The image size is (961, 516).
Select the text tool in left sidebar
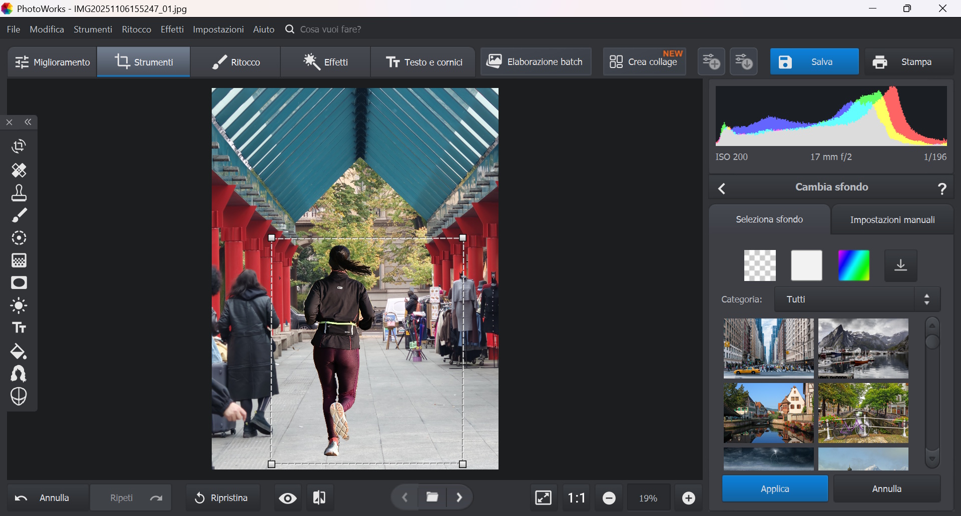(x=19, y=328)
